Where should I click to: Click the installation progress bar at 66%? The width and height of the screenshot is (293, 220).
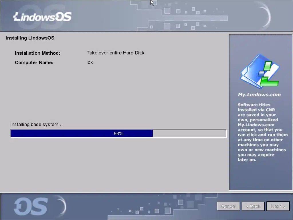click(118, 133)
